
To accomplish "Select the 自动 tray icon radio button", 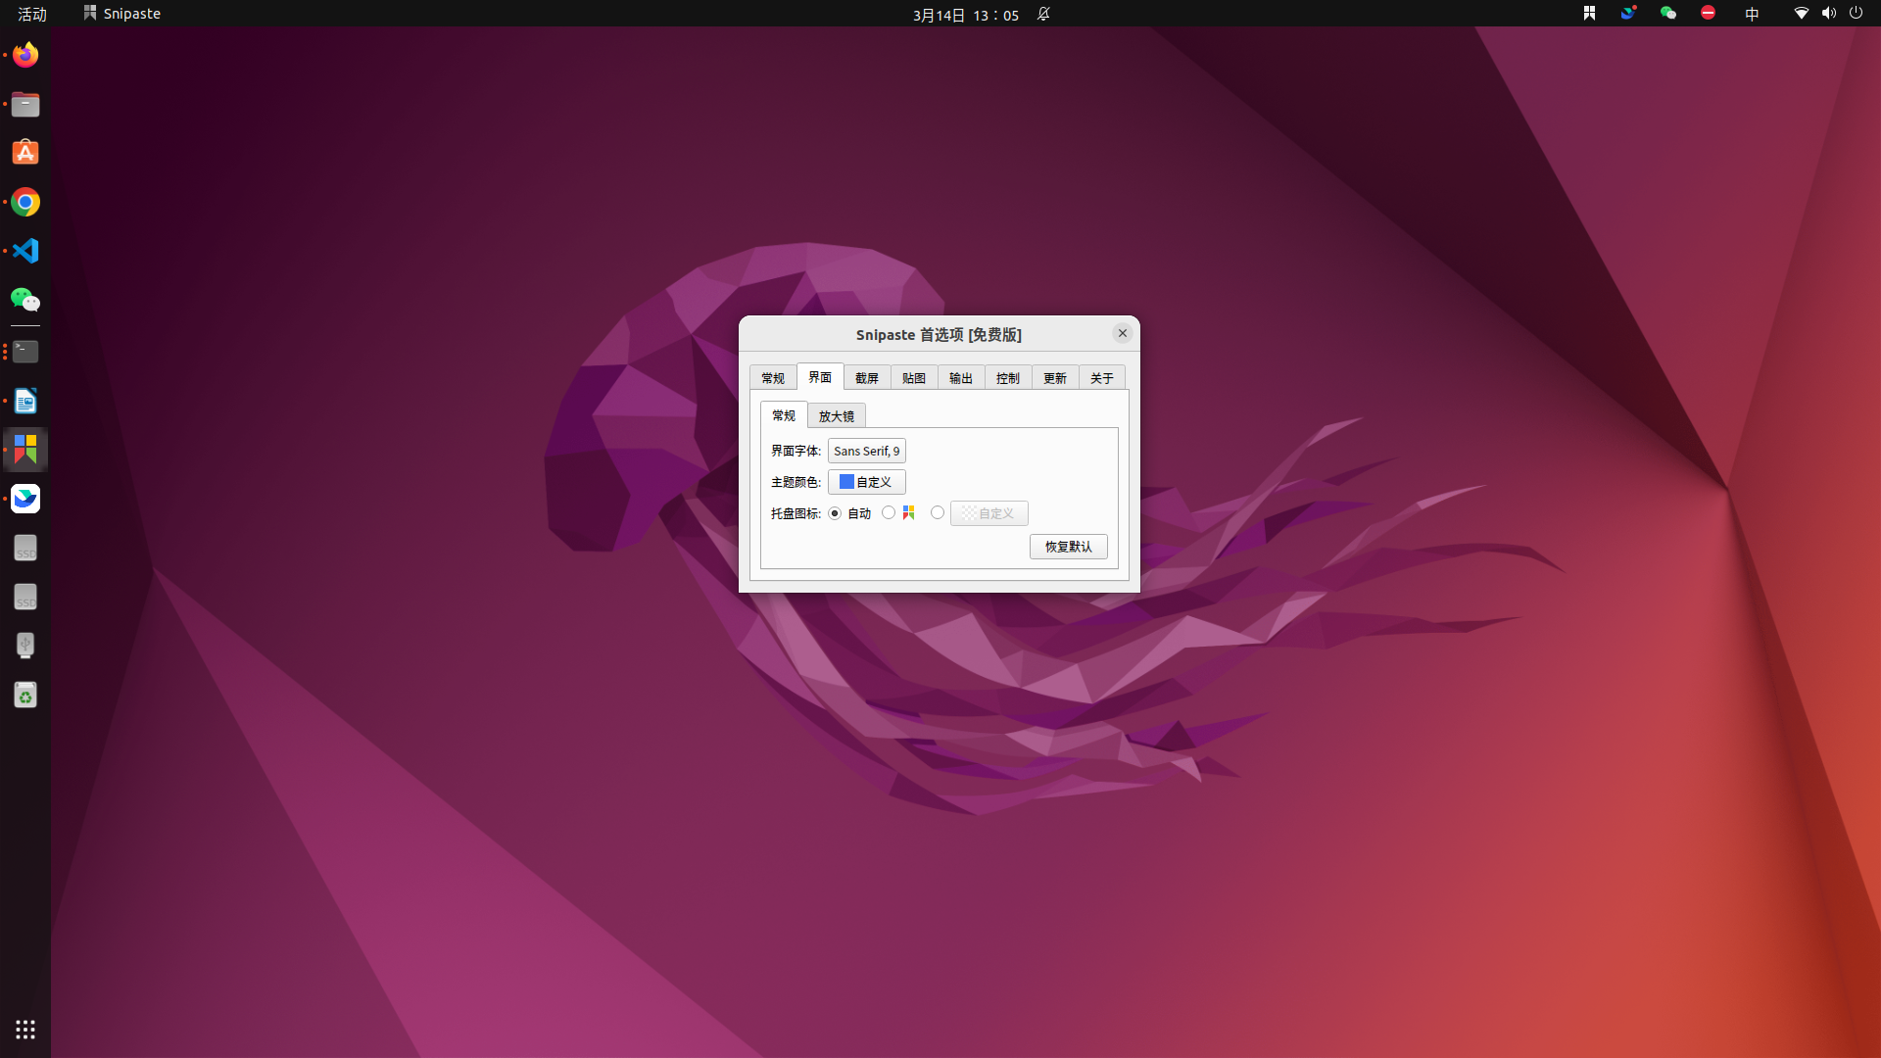I will pyautogui.click(x=835, y=513).
